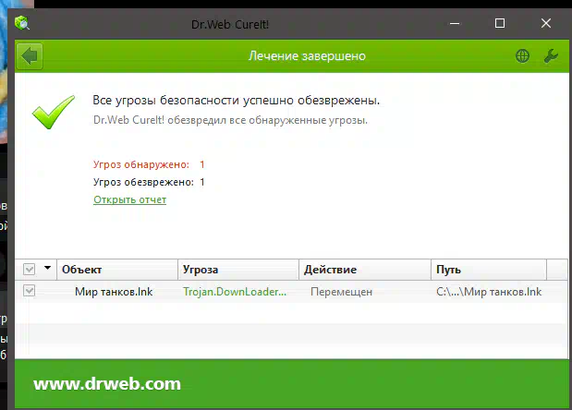Maximize the Dr.Web CureIt! window

(x=500, y=23)
